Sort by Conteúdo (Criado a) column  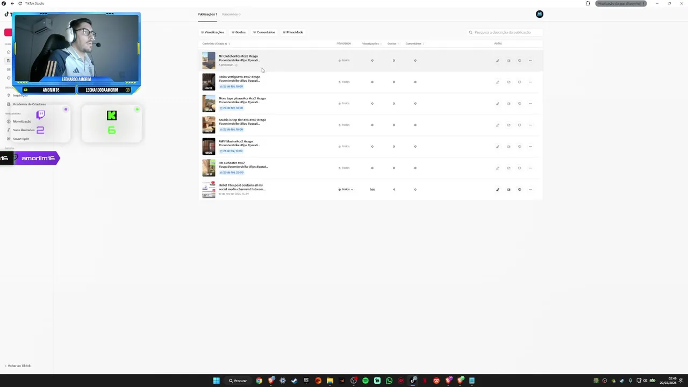(216, 44)
